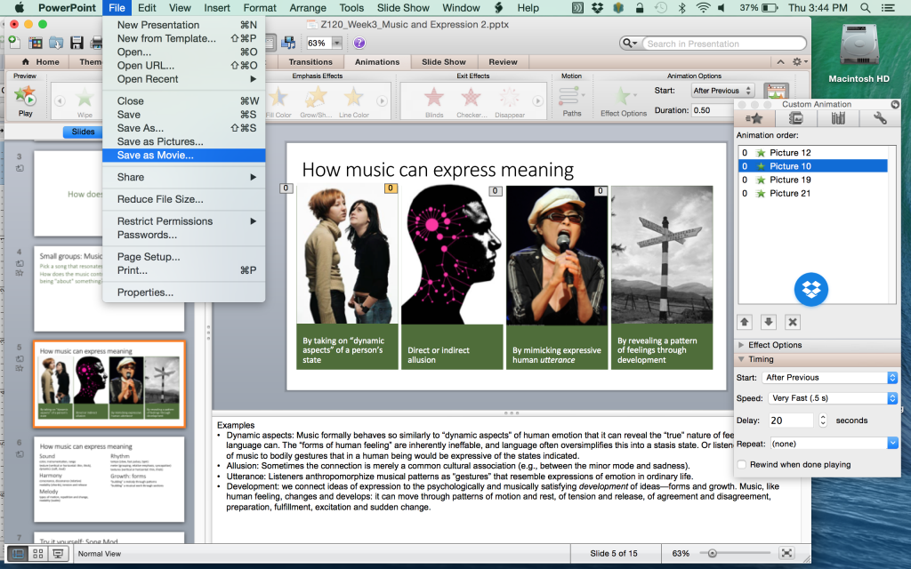The height and width of the screenshot is (569, 911).
Task: Open the Scrapbook tab in toolbox
Action: (795, 118)
